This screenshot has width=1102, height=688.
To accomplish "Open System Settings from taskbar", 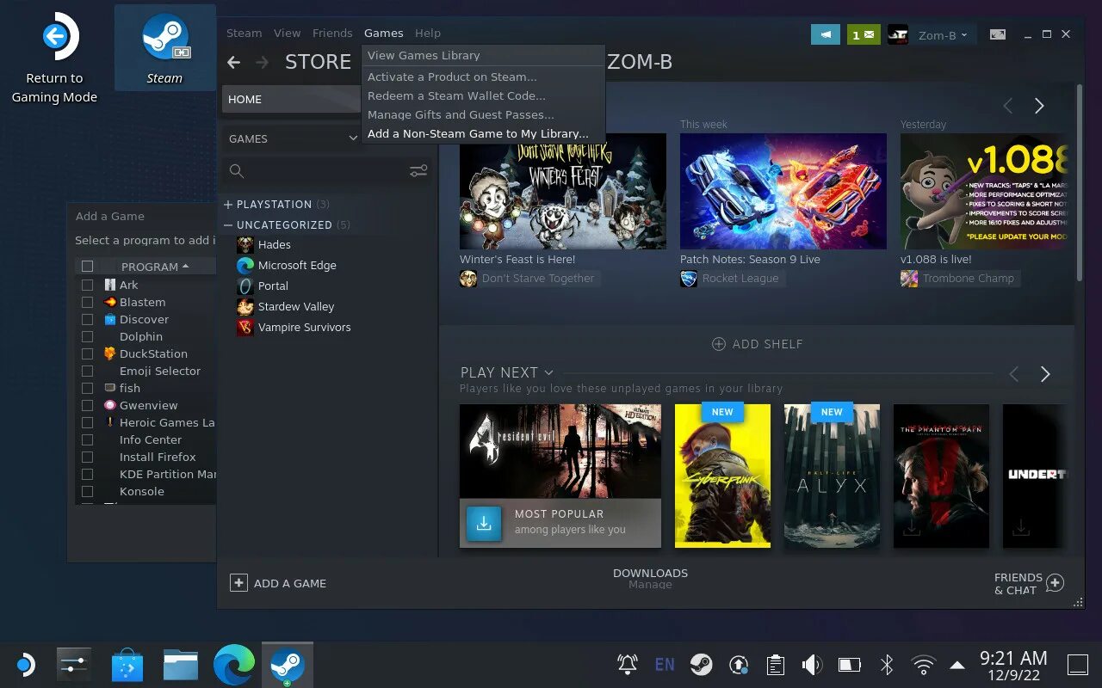I will 73,665.
